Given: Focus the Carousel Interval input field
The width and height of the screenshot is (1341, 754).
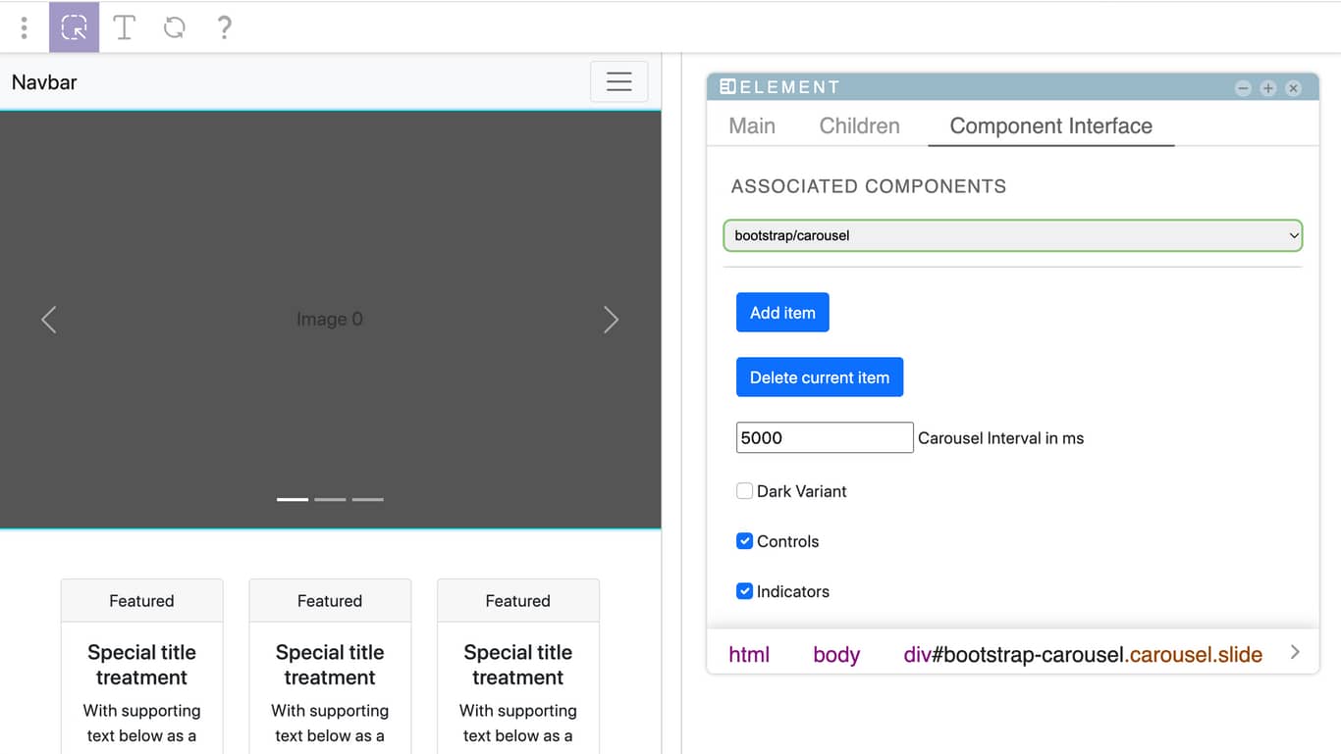Looking at the screenshot, I should [825, 438].
